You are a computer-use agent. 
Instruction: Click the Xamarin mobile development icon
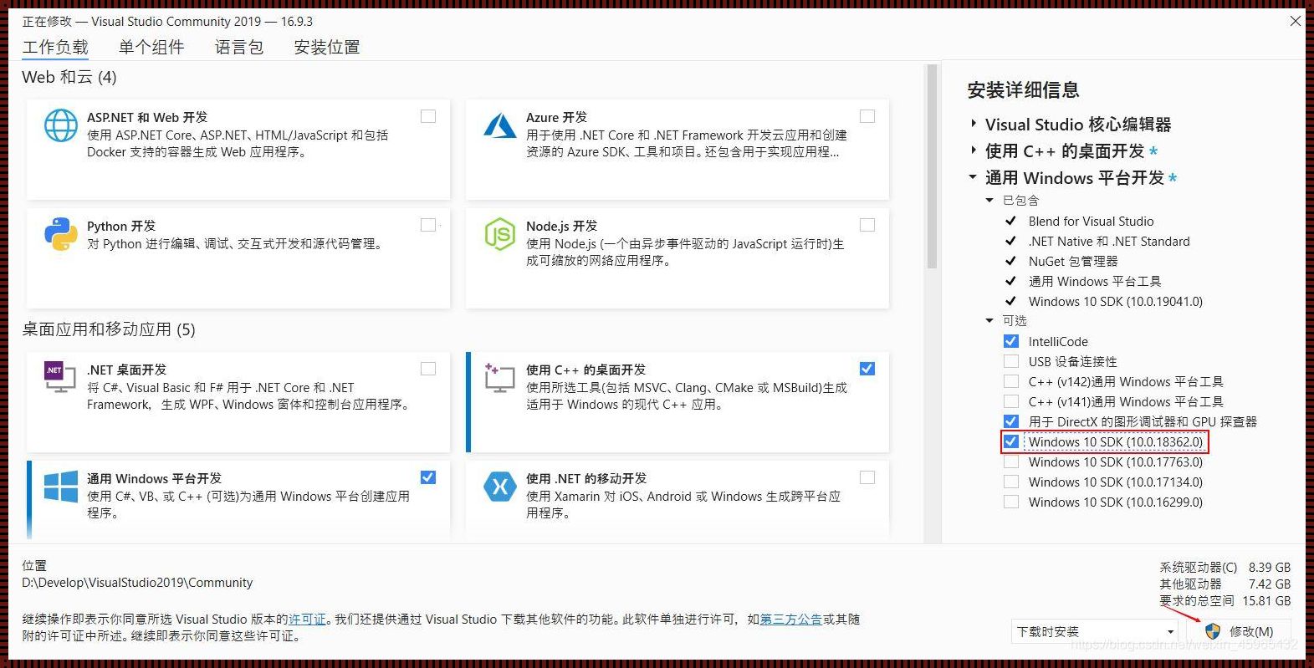pyautogui.click(x=500, y=487)
